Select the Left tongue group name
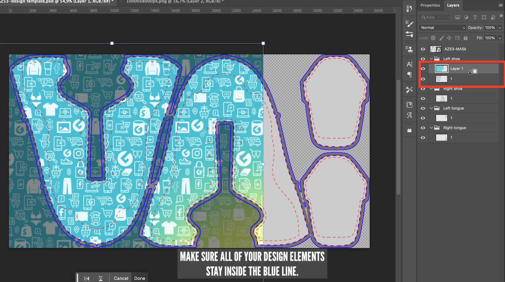505x282 pixels. tap(454, 108)
